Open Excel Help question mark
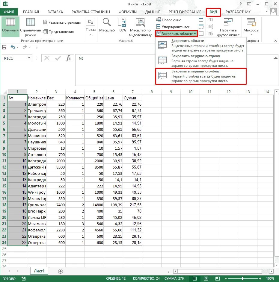 (240, 4)
